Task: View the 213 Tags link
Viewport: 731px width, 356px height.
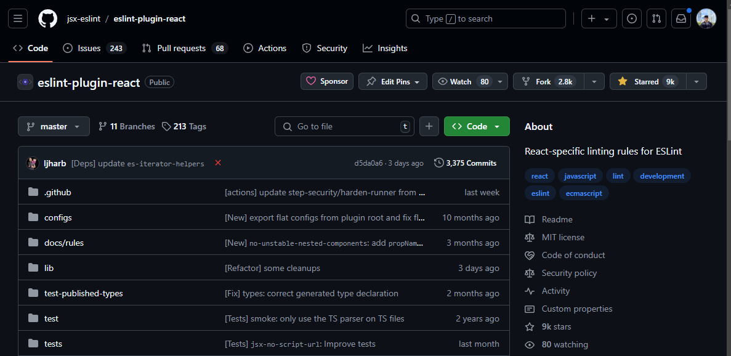Action: click(184, 126)
